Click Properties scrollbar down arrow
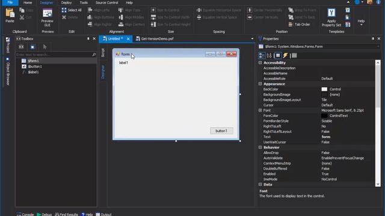This screenshot has height=216, width=385. pos(378,184)
